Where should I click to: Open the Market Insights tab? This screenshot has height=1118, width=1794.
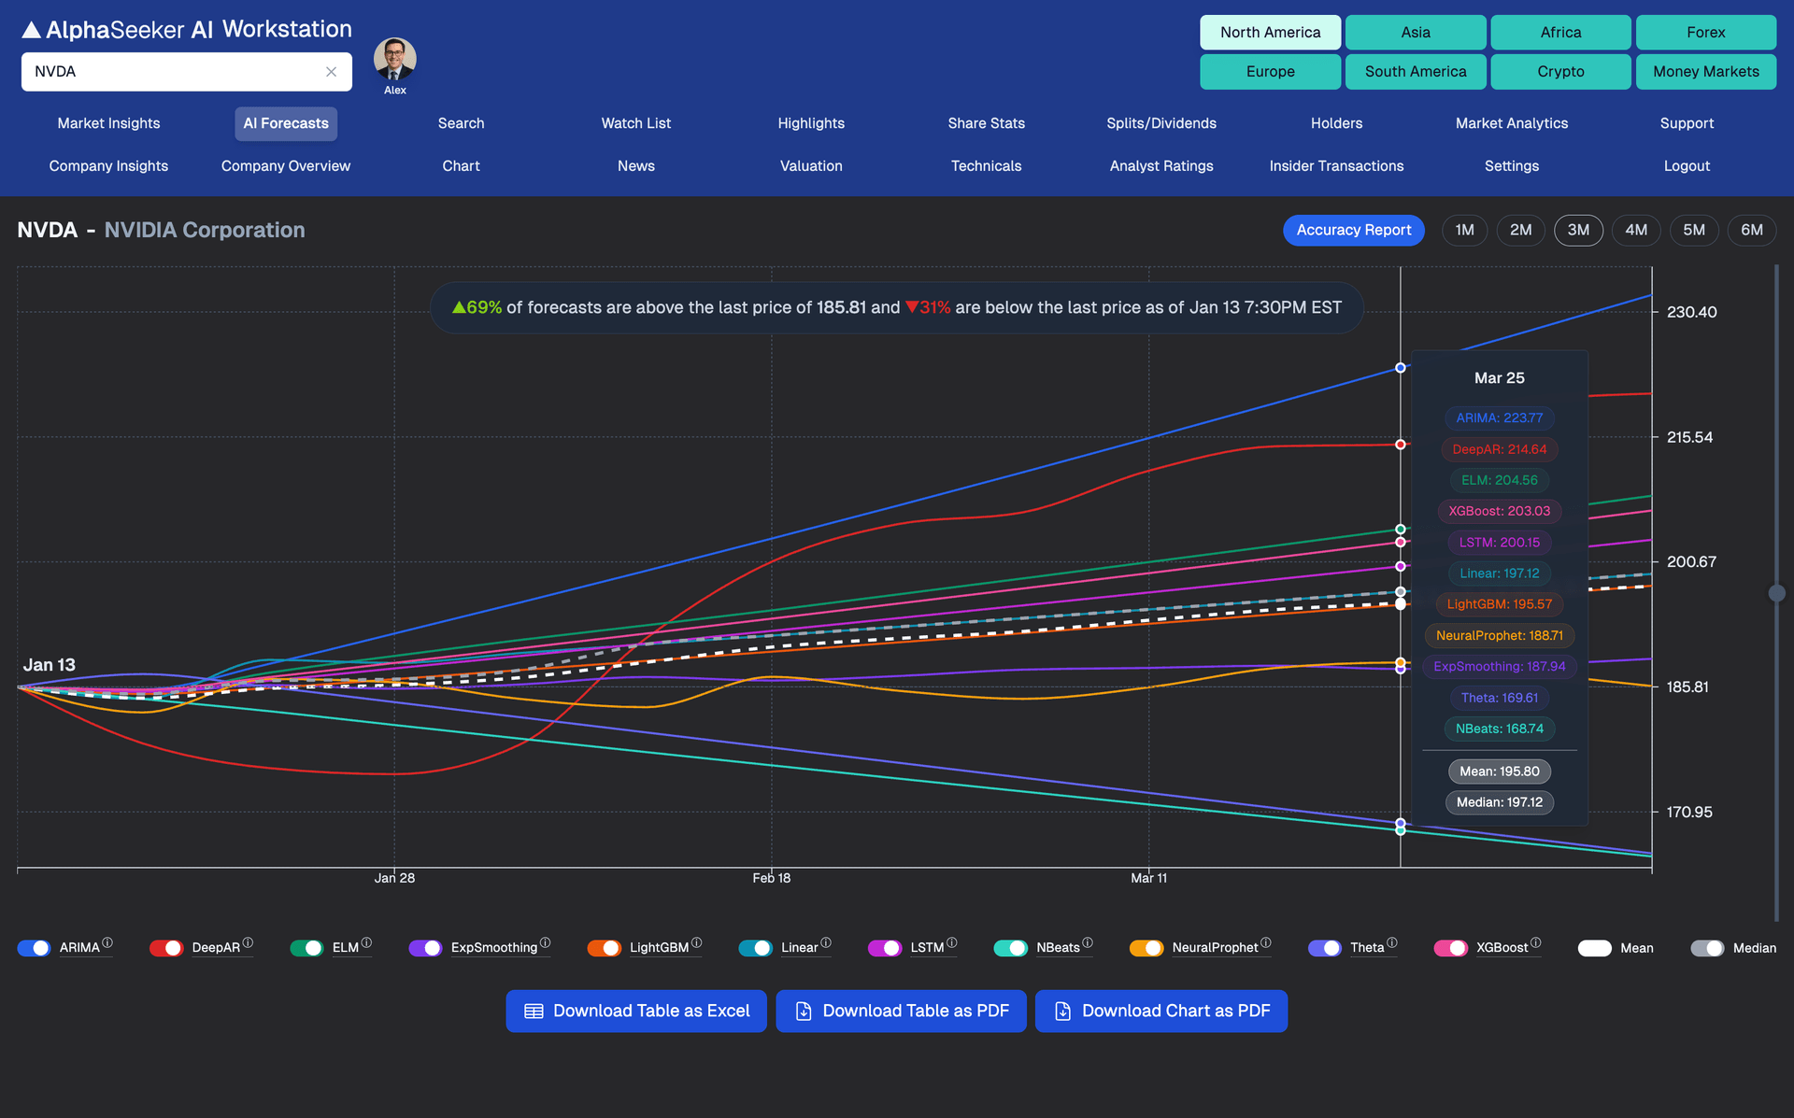[x=108, y=122]
